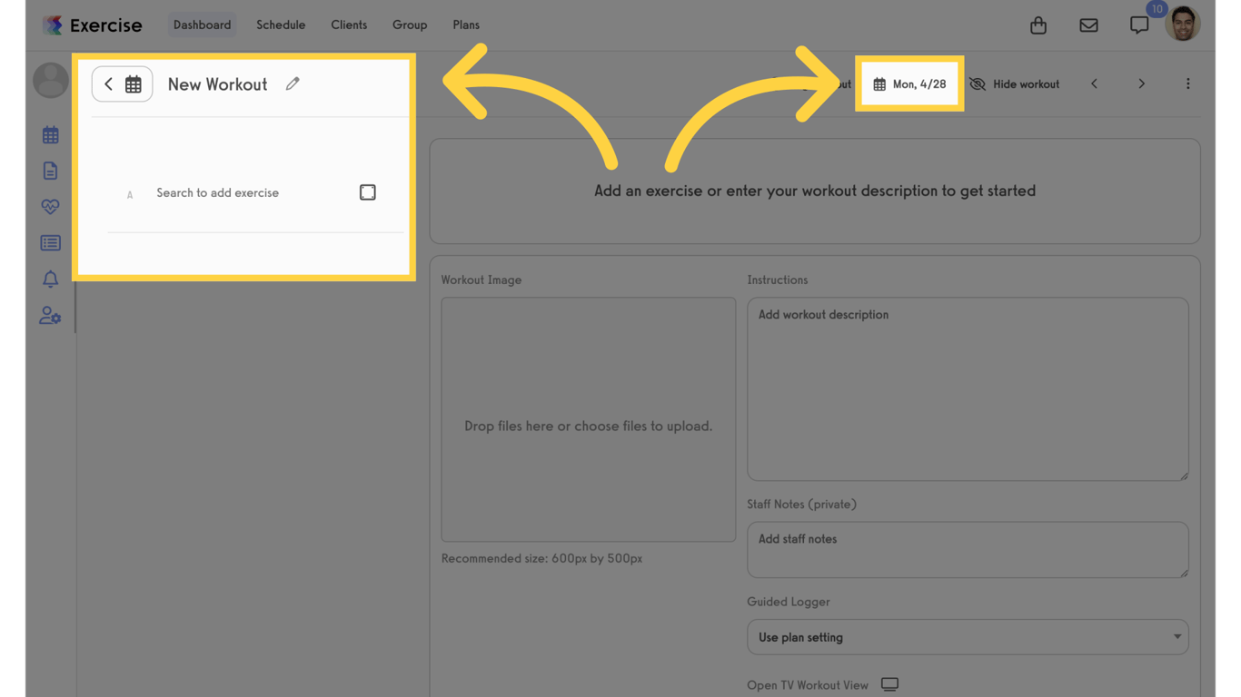This screenshot has height=697, width=1241.
Task: Click 'Add an exercise or enter your workout description' text
Action: click(815, 191)
